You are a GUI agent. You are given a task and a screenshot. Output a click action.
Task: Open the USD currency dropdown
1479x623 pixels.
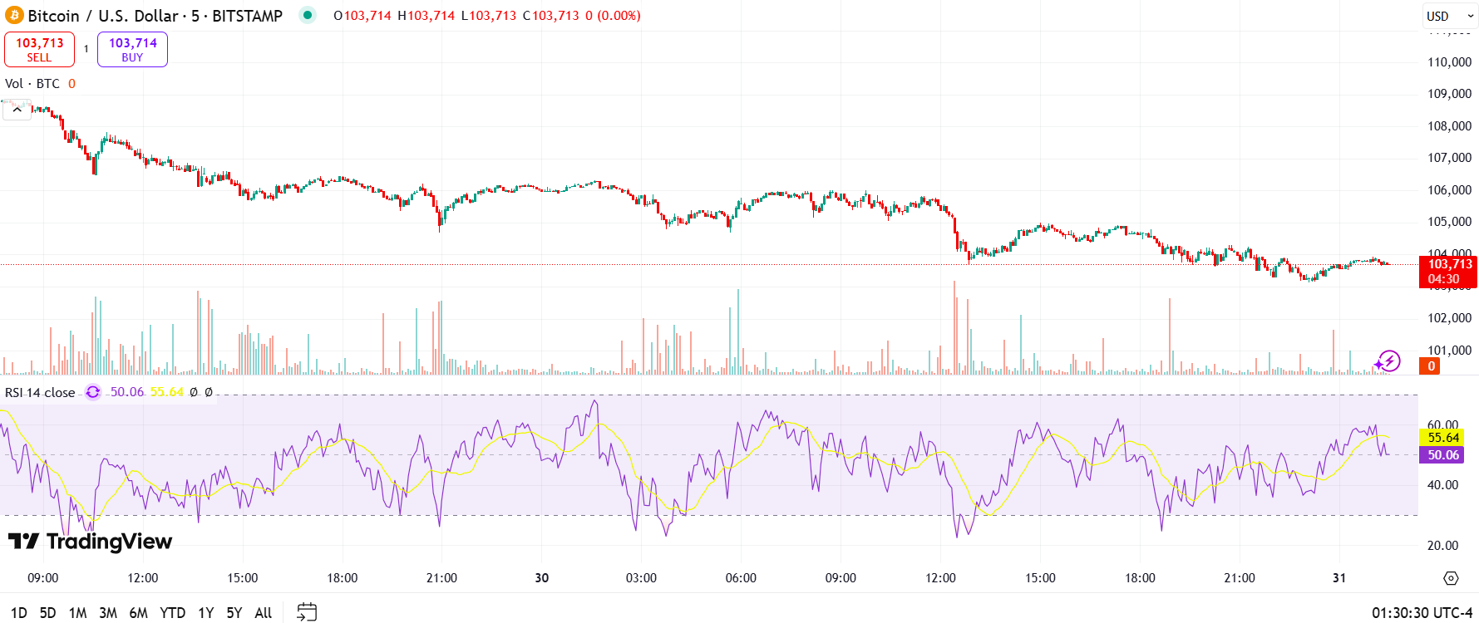1450,16
